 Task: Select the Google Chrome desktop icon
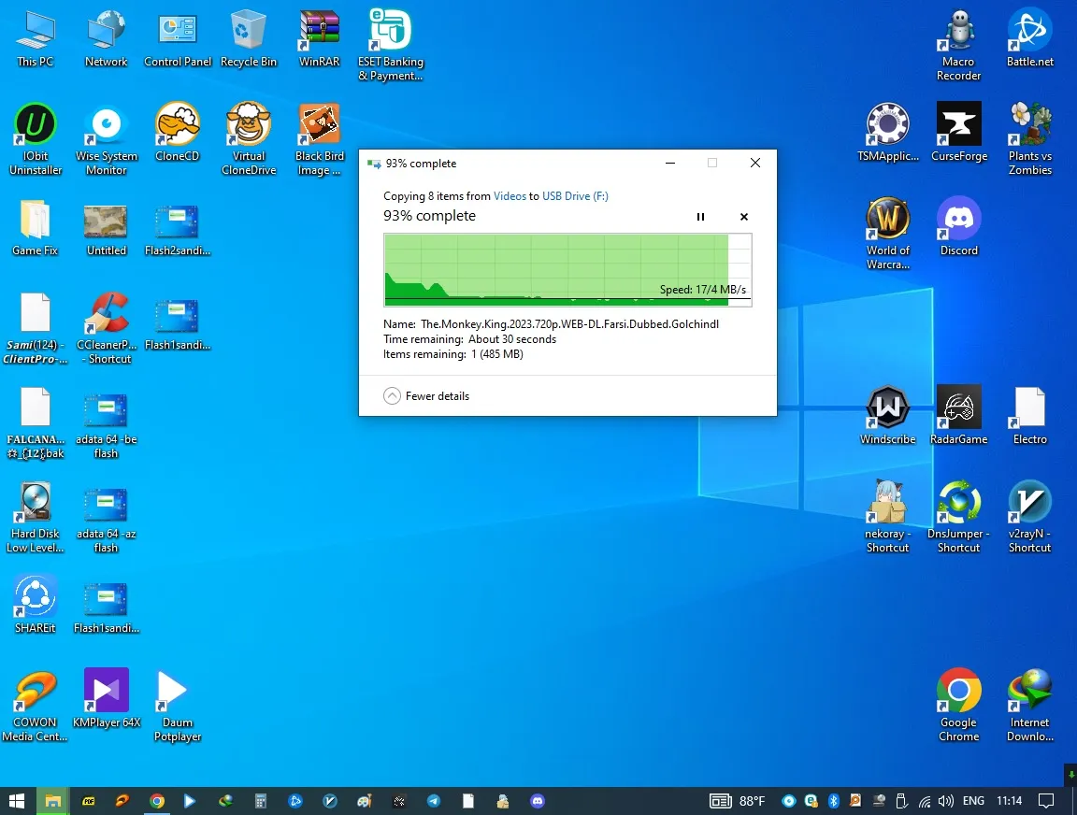coord(959,705)
